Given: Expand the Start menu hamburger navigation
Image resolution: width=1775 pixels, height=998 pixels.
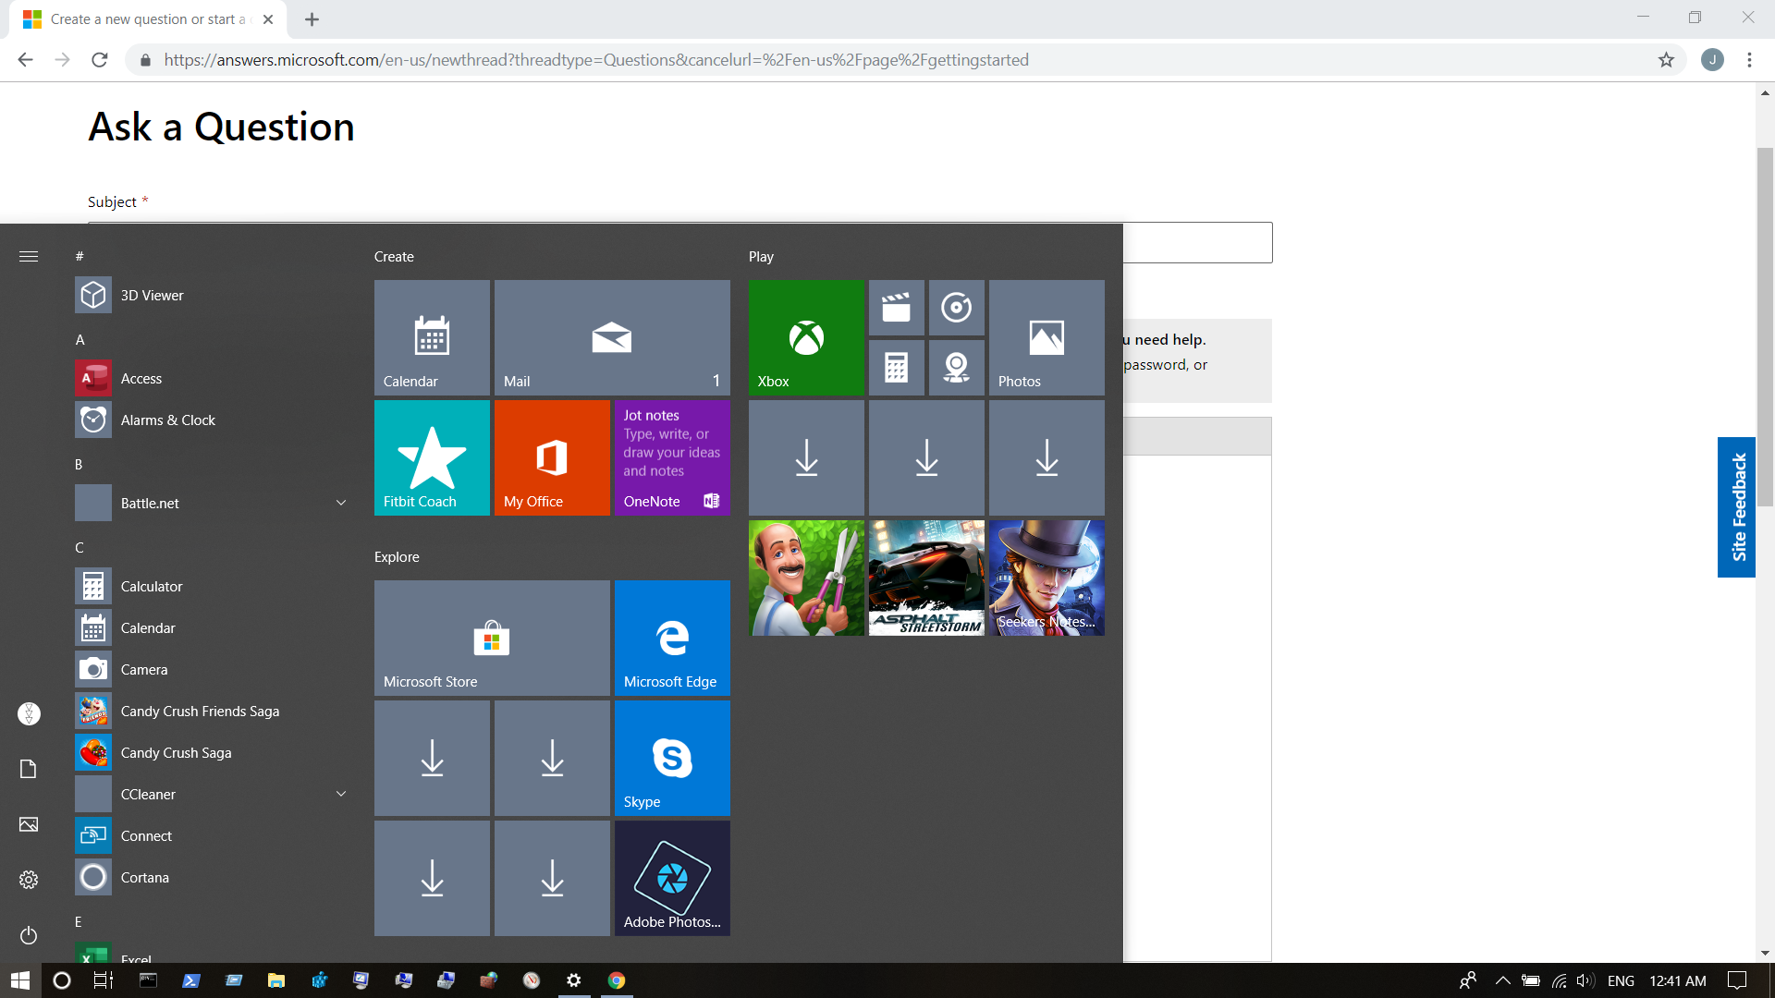Looking at the screenshot, I should pos(29,257).
